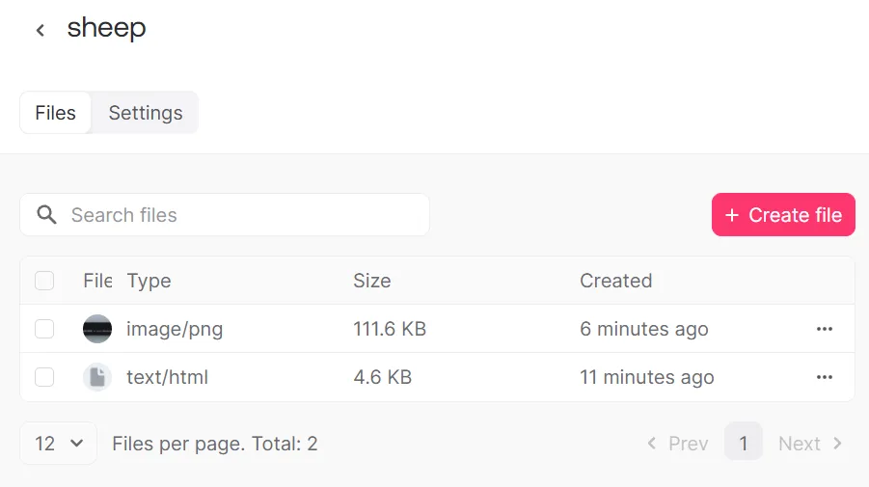Select the Files tab
869x487 pixels.
(55, 113)
